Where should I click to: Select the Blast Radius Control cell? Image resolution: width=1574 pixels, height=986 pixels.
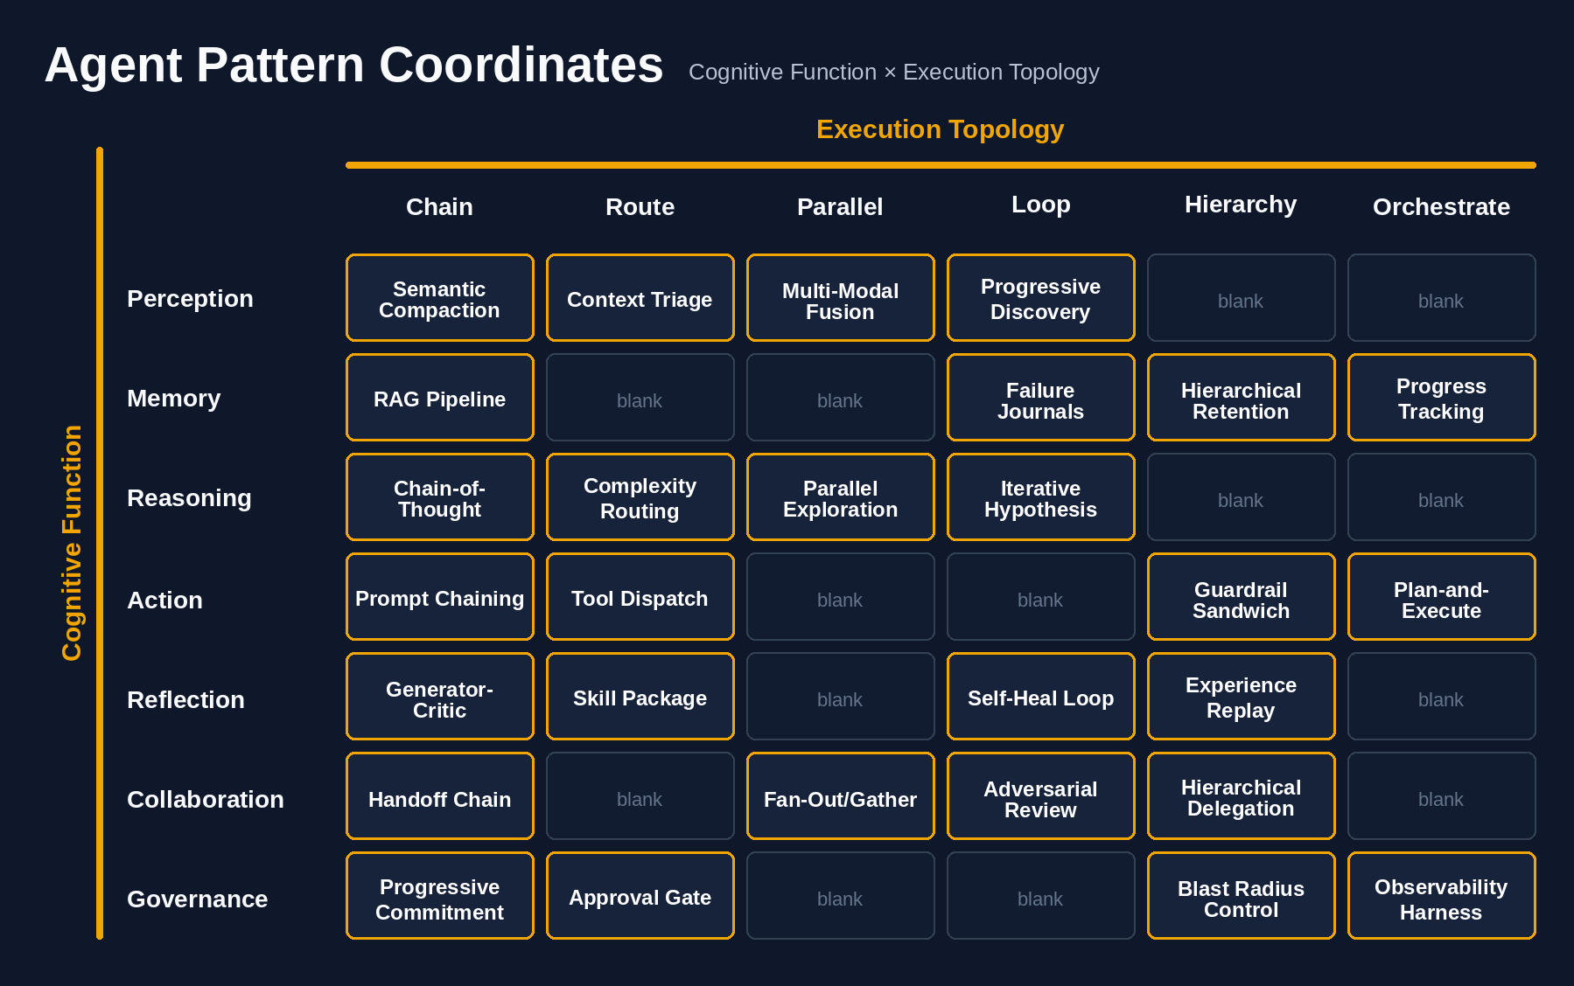click(x=1241, y=896)
